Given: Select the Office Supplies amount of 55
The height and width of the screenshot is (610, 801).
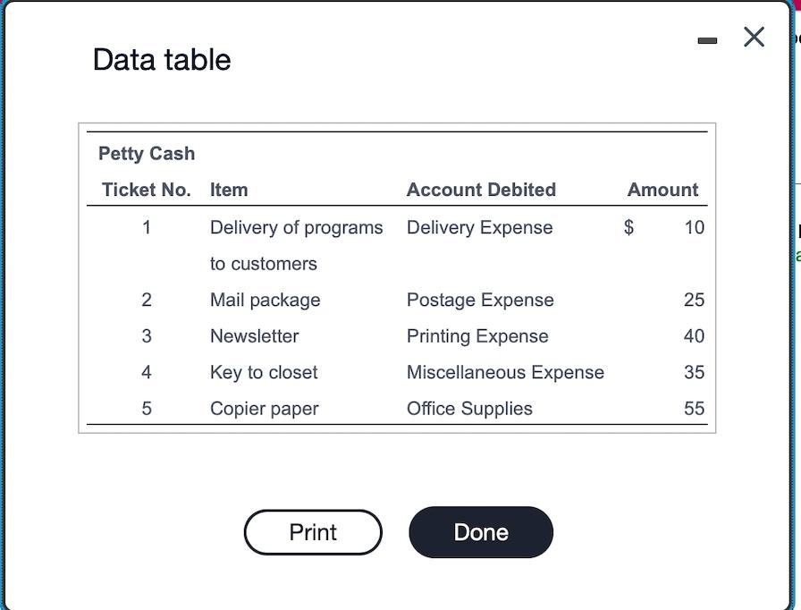Looking at the screenshot, I should (696, 408).
